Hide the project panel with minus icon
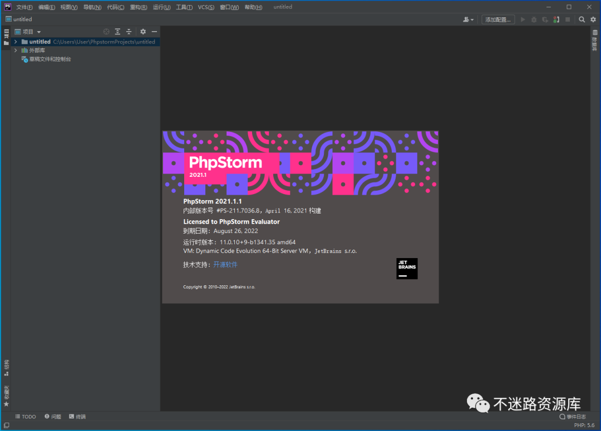This screenshot has width=601, height=431. 154,32
